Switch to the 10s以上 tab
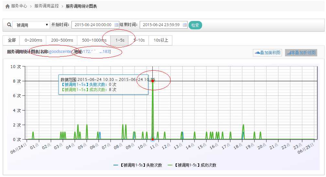 point(161,40)
